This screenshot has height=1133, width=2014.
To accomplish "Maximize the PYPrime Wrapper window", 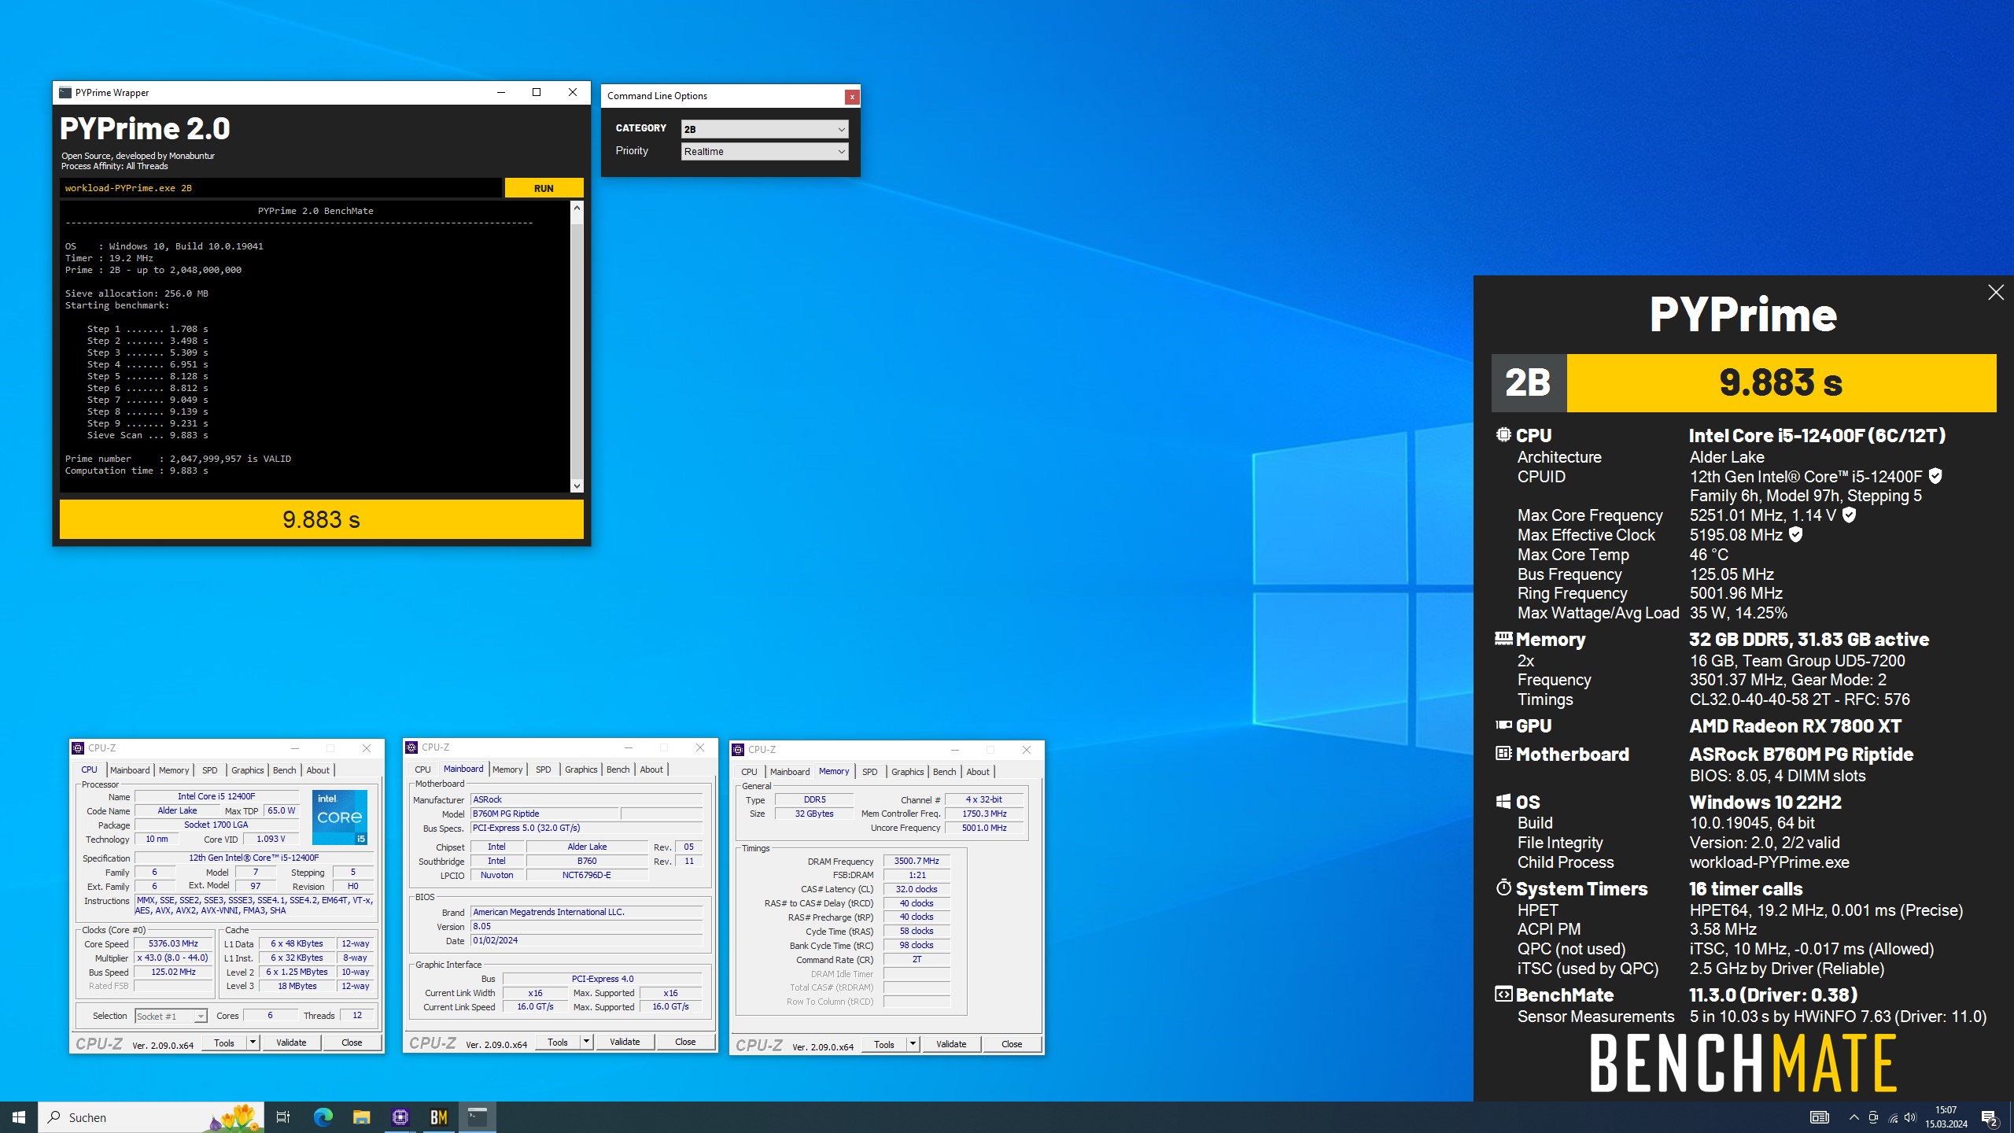I will [x=537, y=92].
